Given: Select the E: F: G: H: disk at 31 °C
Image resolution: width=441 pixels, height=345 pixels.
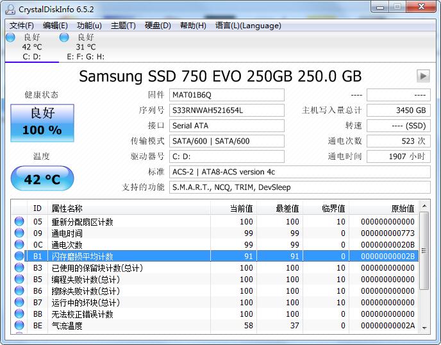Looking at the screenshot, I should click(85, 47).
